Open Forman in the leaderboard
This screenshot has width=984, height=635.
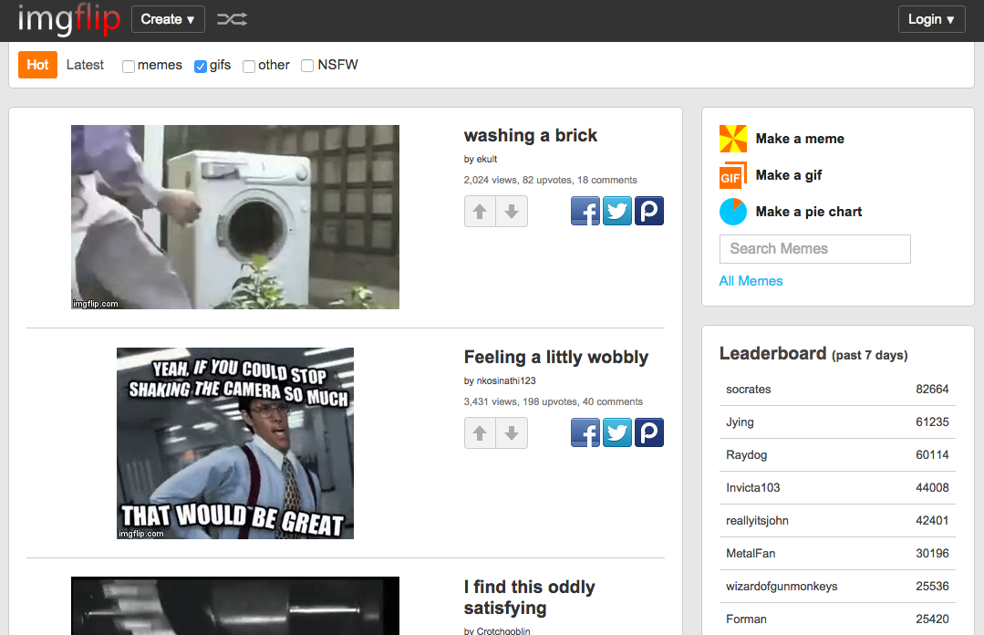pyautogui.click(x=746, y=619)
